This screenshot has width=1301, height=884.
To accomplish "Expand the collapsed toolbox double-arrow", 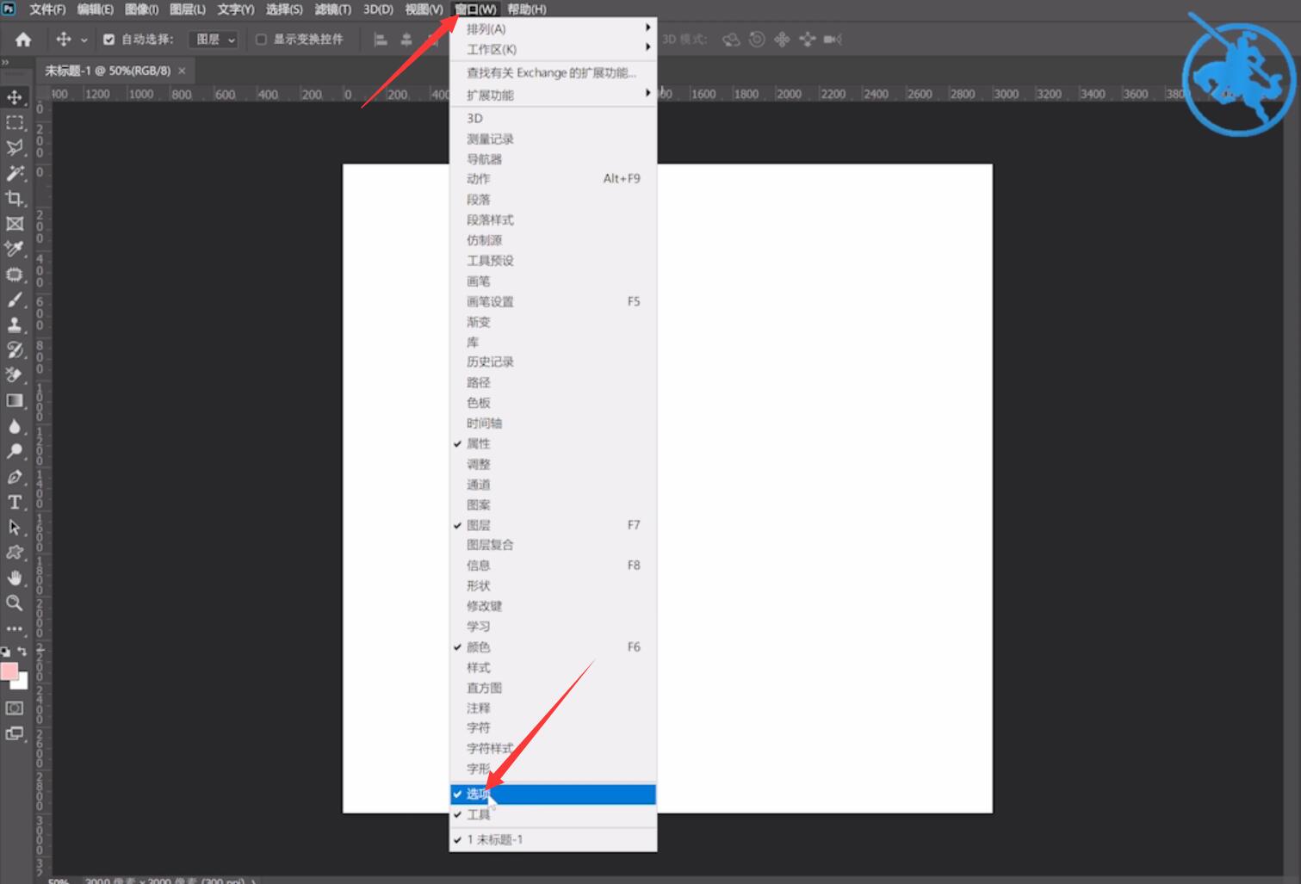I will 5,63.
